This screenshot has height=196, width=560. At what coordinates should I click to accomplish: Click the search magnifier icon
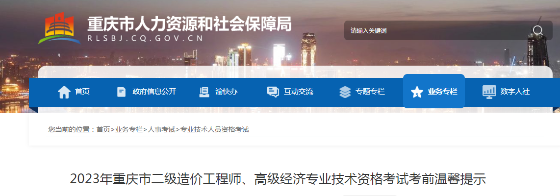tap(537, 31)
